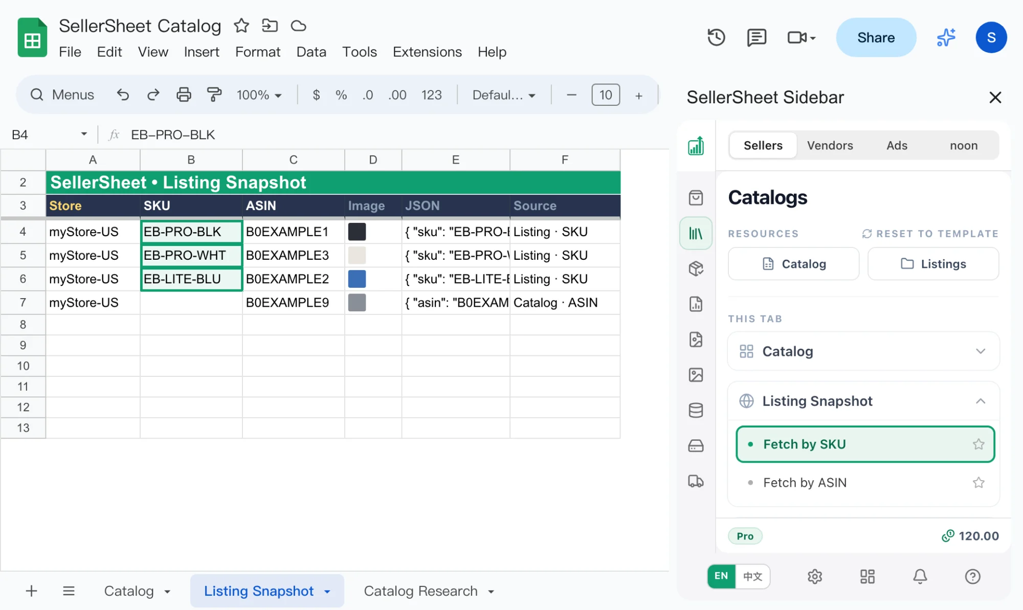Open the sidebar help question icon
This screenshot has height=610, width=1023.
pyautogui.click(x=972, y=577)
